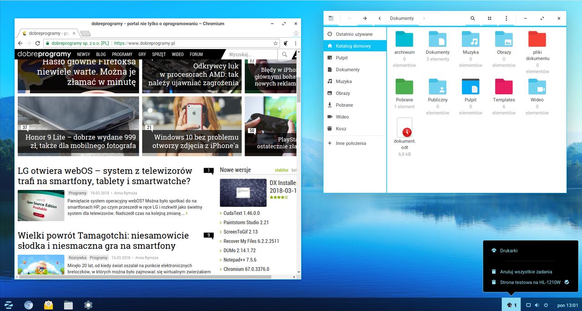Select the archiwum folder icon
Viewport: 582px width, 311px height.
click(x=404, y=39)
